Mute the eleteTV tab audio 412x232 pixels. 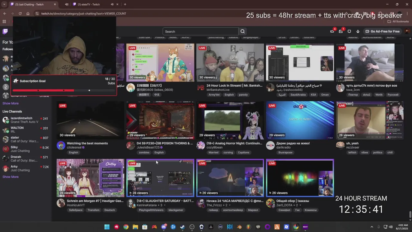[x=112, y=4]
